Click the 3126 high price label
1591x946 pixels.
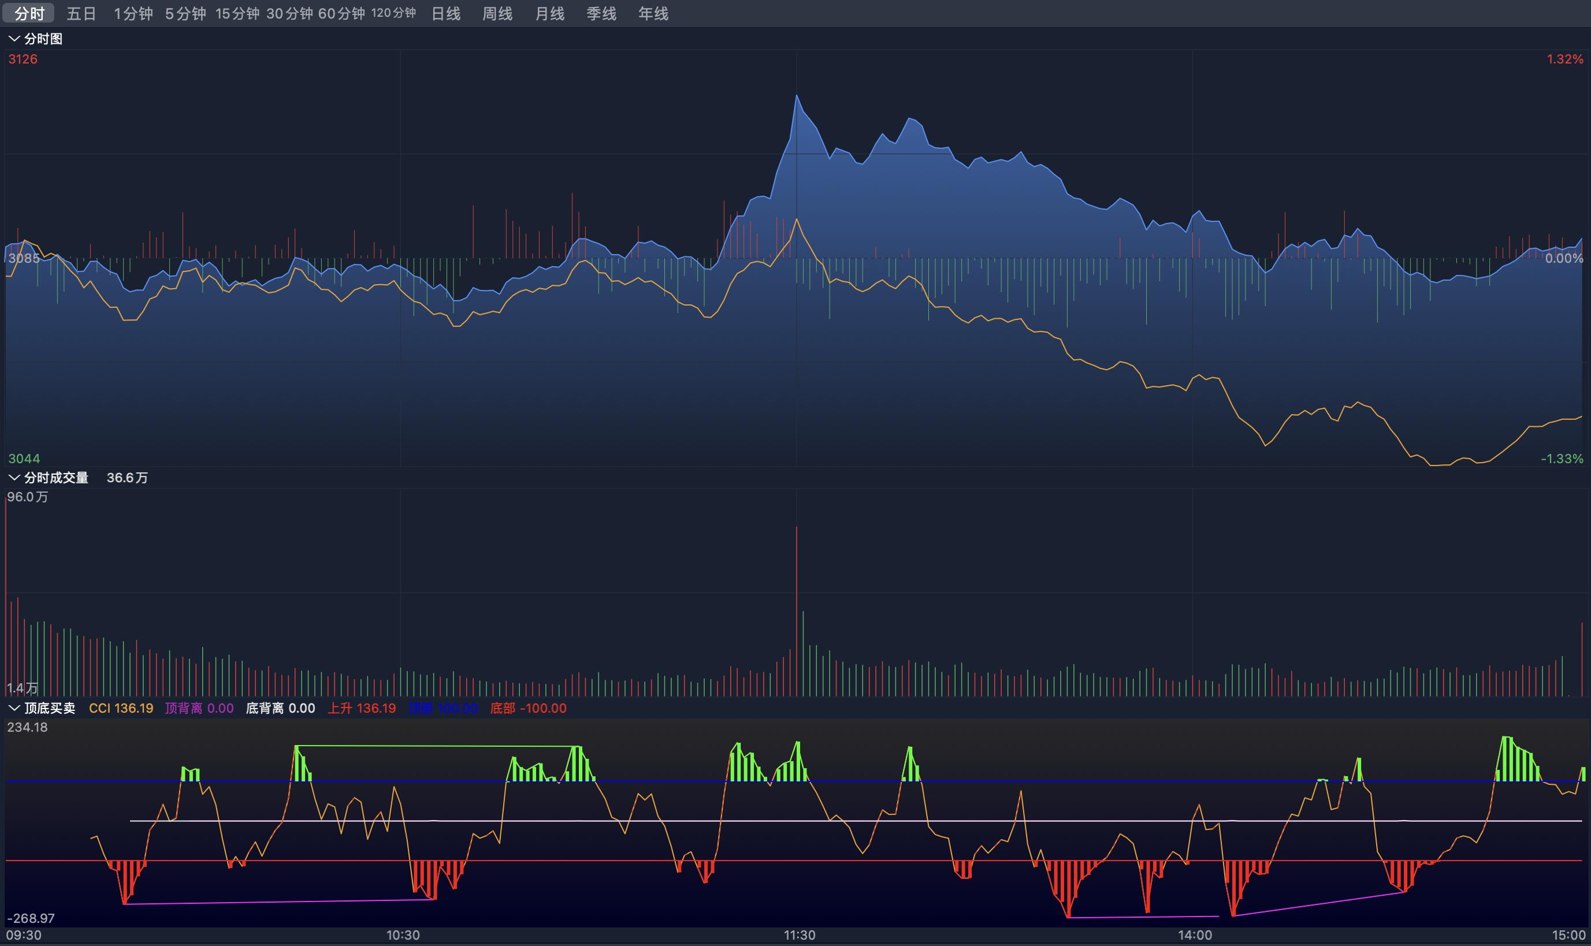(23, 59)
